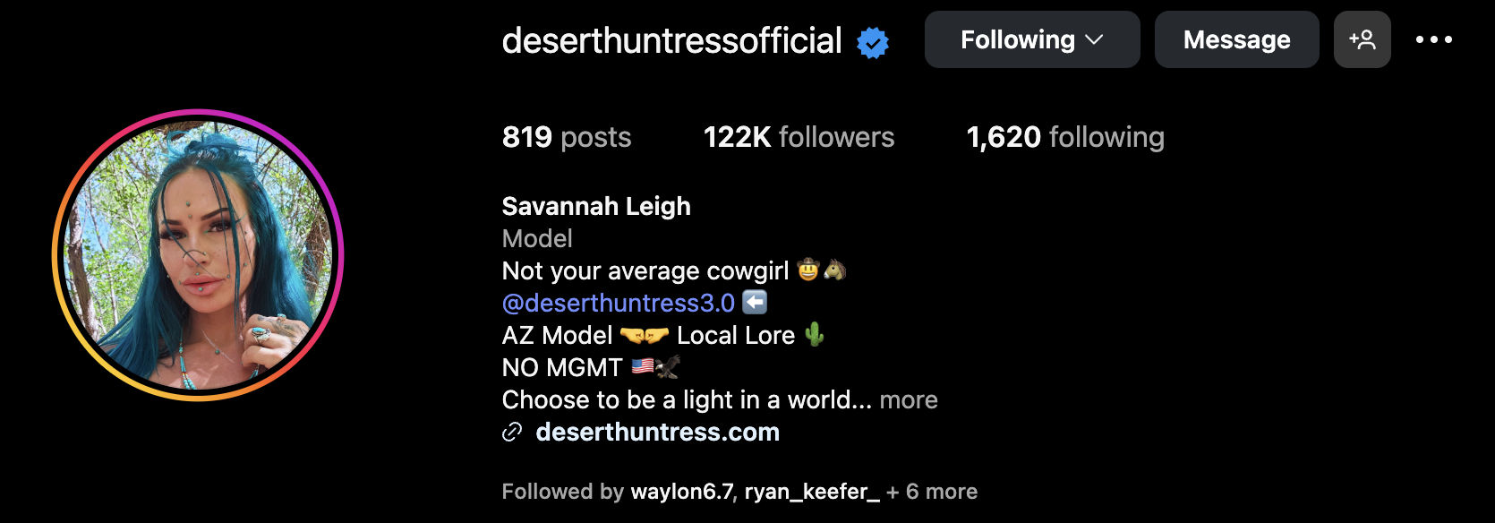The image size is (1495, 523).
Task: Click the cactus emoji after Local Lore
Action: click(x=814, y=335)
